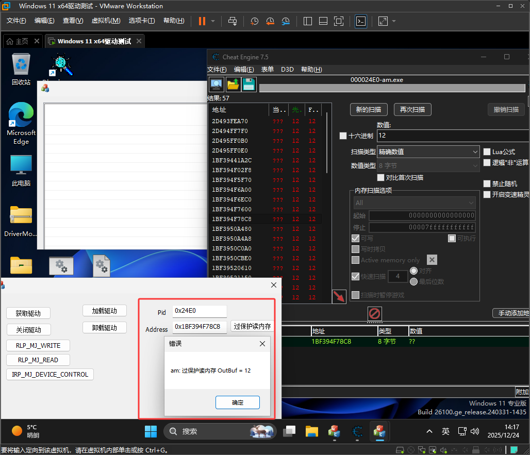Enter full screen mode icon in VMware
Screen dimensions: 530x455
[x=339, y=21]
